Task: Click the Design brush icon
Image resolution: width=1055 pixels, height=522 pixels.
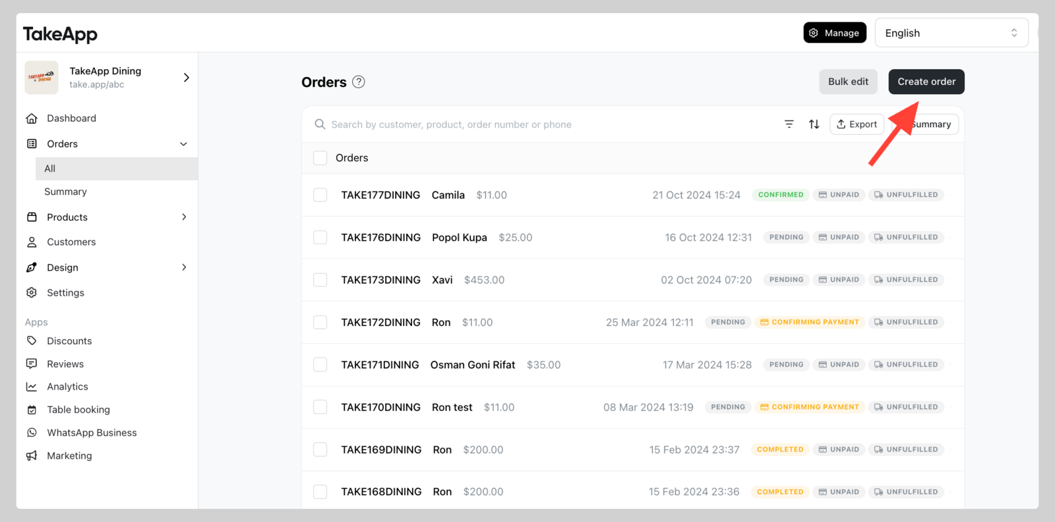Action: [x=32, y=267]
